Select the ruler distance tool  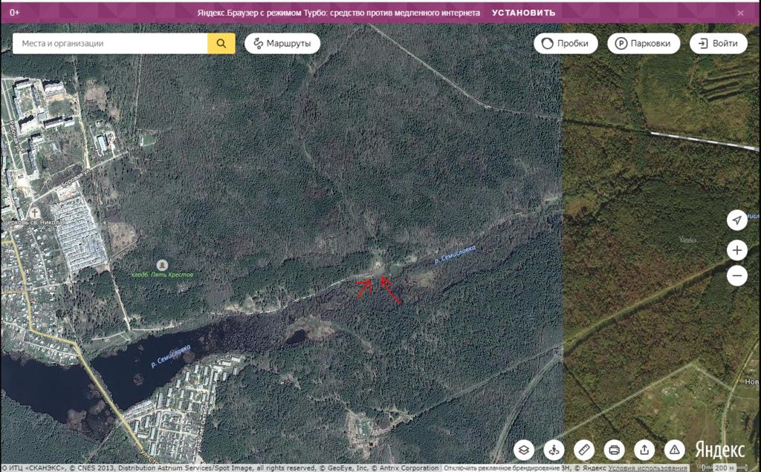[x=584, y=450]
